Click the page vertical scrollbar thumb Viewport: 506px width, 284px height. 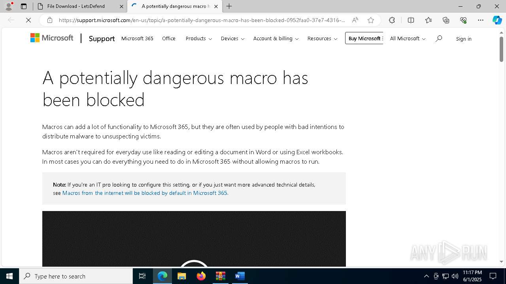(501, 49)
